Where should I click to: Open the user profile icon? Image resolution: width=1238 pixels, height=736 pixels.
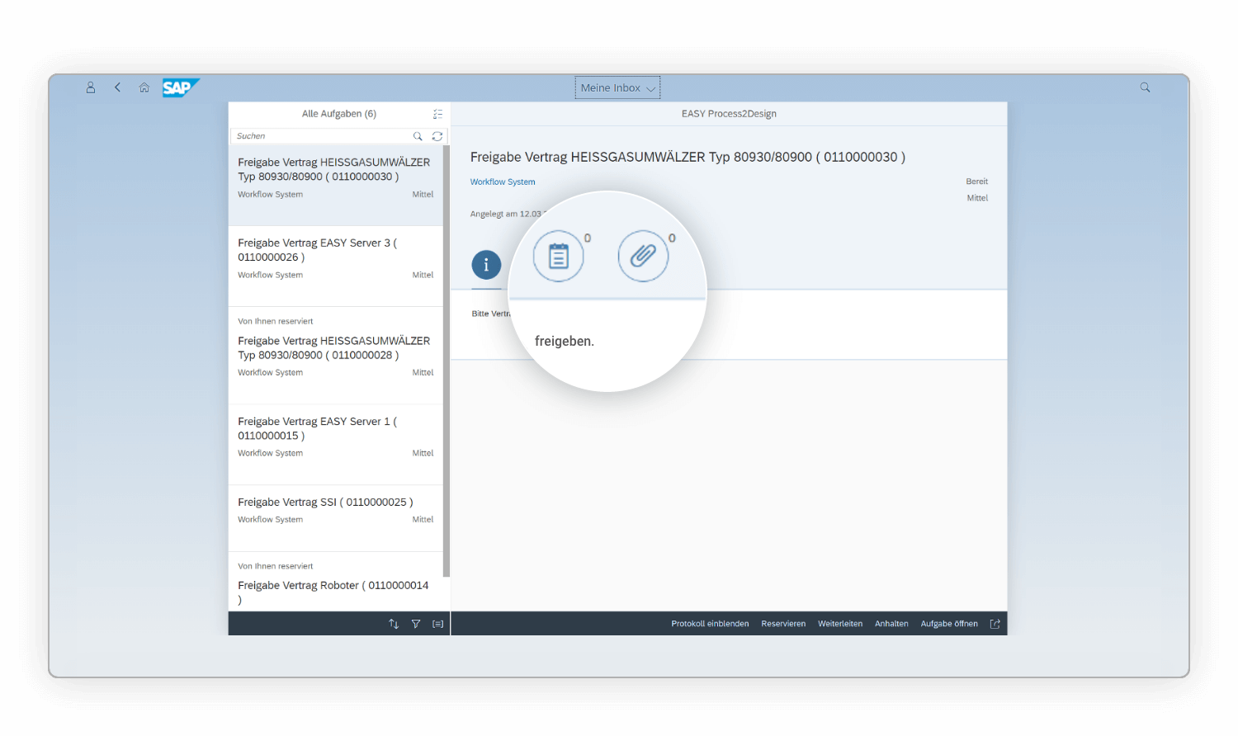(91, 87)
